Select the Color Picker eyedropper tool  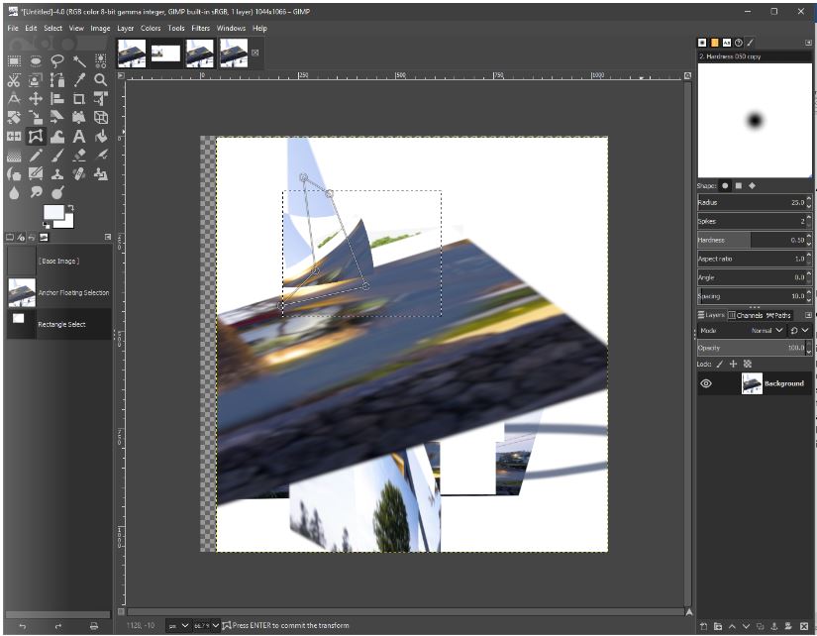[x=79, y=80]
